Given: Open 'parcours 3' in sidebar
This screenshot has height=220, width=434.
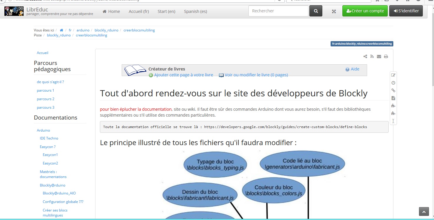Looking at the screenshot, I should point(46,108).
